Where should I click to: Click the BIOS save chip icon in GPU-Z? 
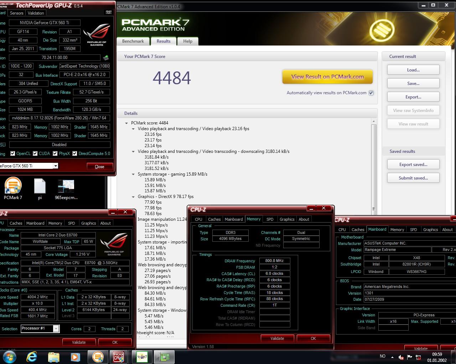(106, 58)
